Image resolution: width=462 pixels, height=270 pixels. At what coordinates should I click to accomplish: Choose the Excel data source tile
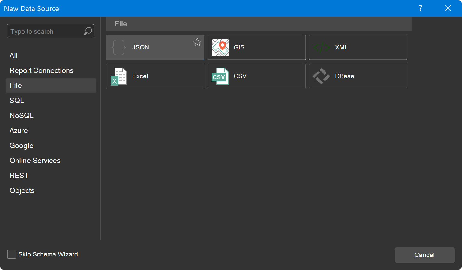(x=155, y=76)
